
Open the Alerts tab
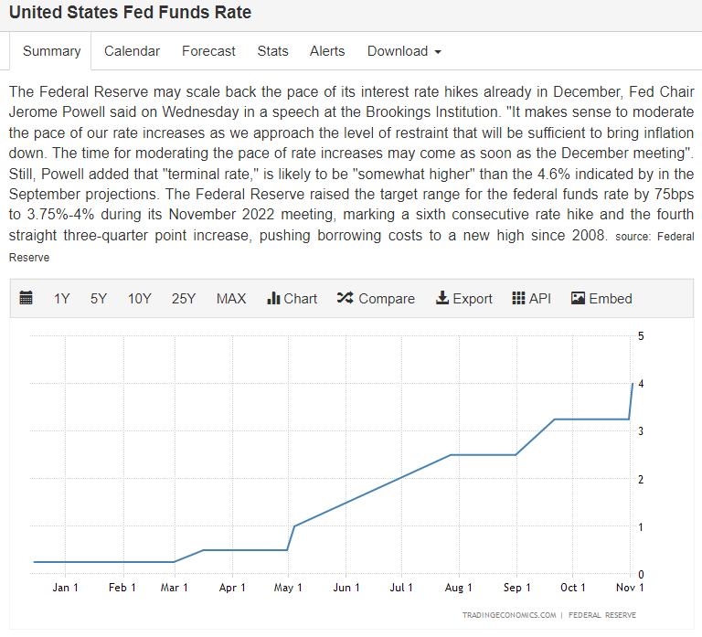[x=327, y=51]
